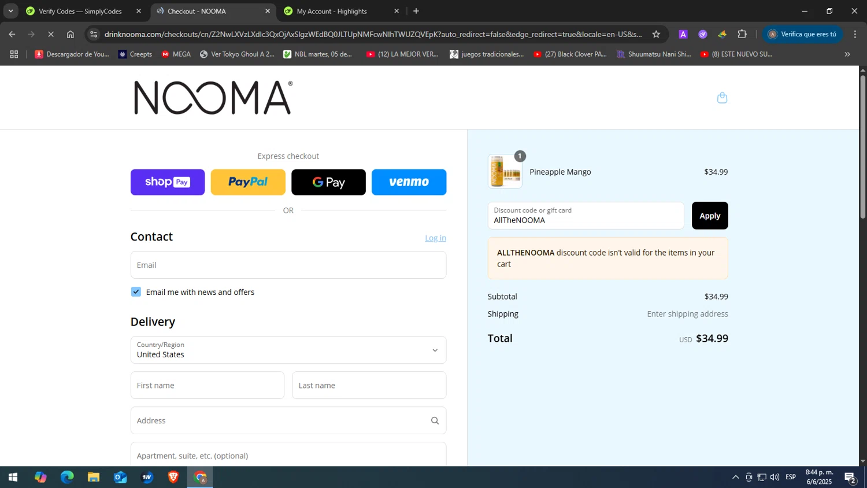
Task: Open the notification center
Action: coord(850,477)
